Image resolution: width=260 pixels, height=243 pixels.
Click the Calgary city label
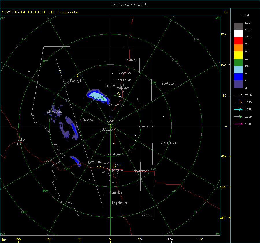[113, 170]
